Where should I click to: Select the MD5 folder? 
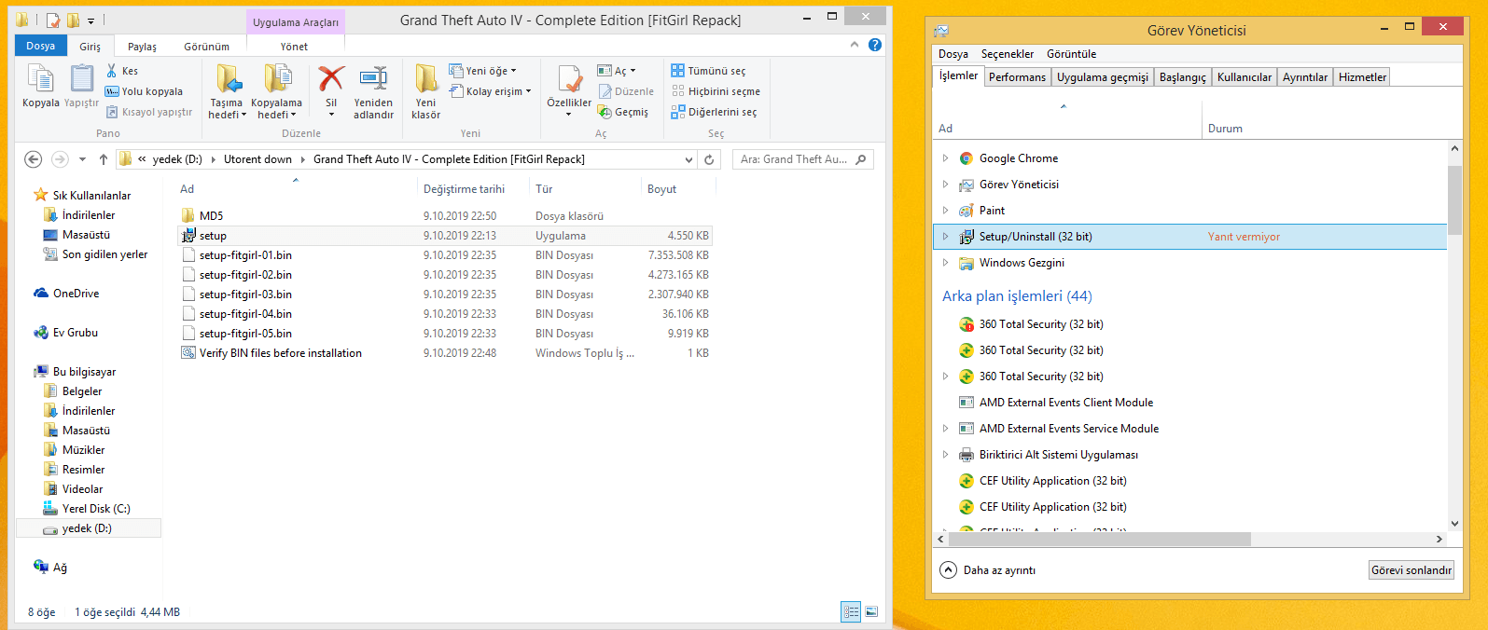click(211, 215)
